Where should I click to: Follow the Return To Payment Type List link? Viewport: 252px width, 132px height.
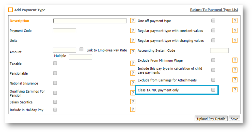coord(214,10)
